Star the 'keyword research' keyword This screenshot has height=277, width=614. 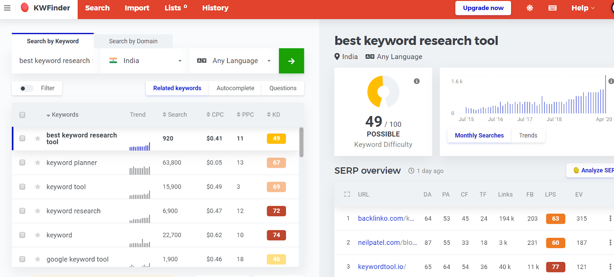pyautogui.click(x=38, y=211)
